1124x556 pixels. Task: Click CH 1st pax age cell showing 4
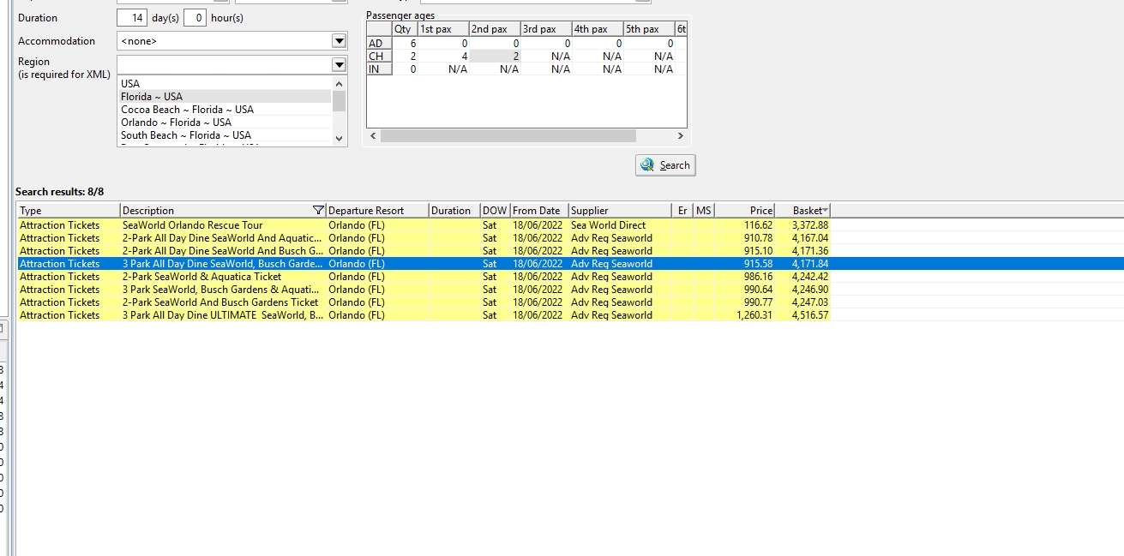click(443, 56)
